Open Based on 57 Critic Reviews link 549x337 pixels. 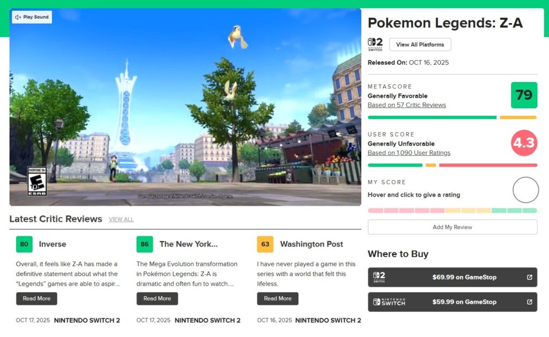pyautogui.click(x=406, y=105)
